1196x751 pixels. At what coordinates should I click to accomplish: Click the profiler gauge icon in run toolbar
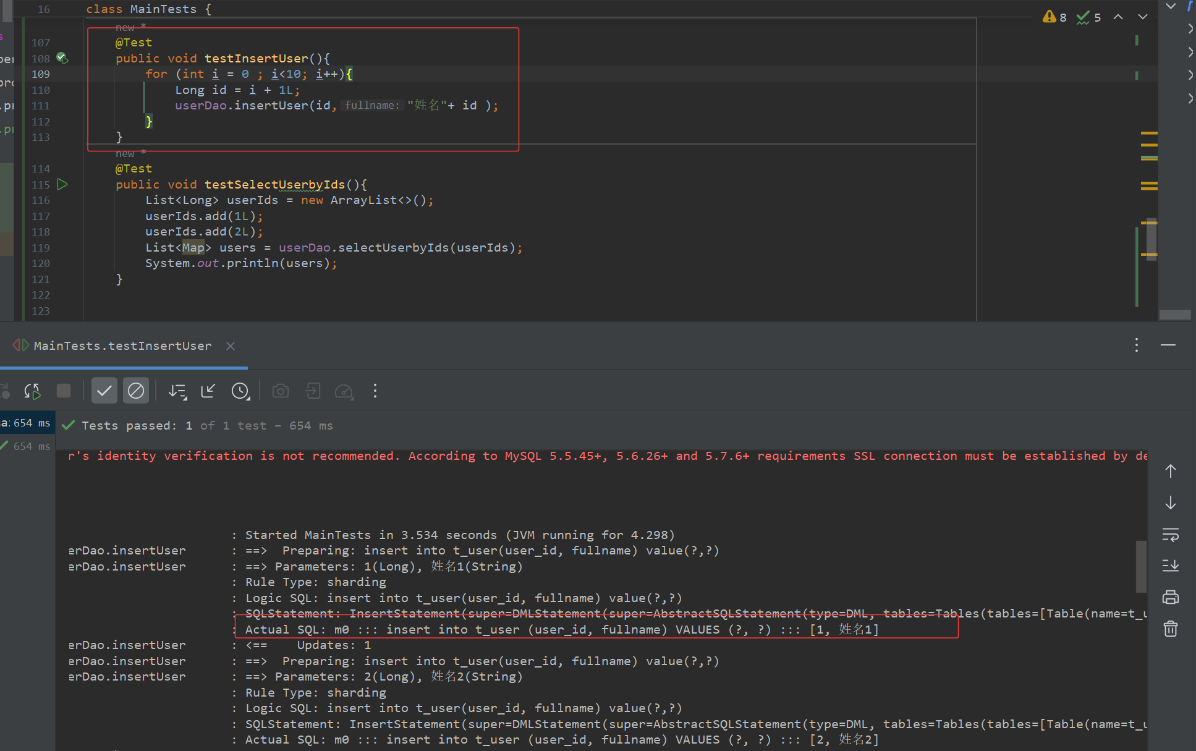pyautogui.click(x=344, y=391)
